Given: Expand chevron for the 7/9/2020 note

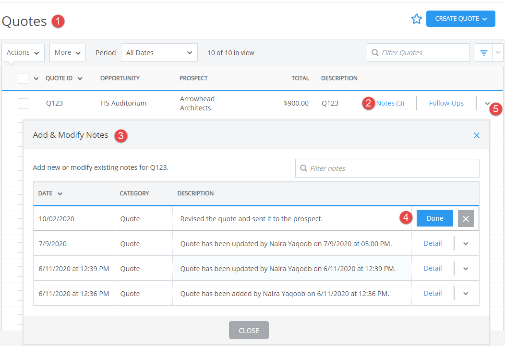Looking at the screenshot, I should click(x=465, y=244).
